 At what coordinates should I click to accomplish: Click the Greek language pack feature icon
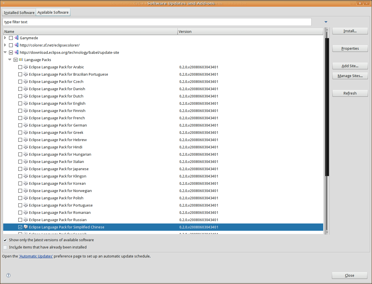(26, 132)
